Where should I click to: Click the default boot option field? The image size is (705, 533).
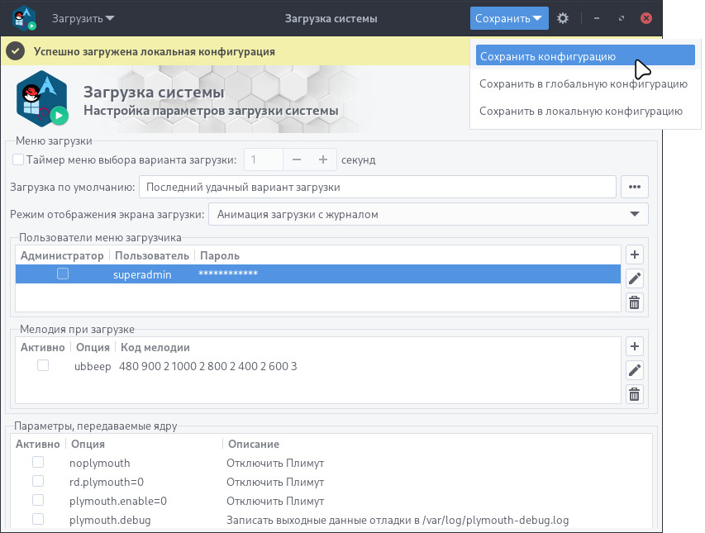(x=377, y=187)
